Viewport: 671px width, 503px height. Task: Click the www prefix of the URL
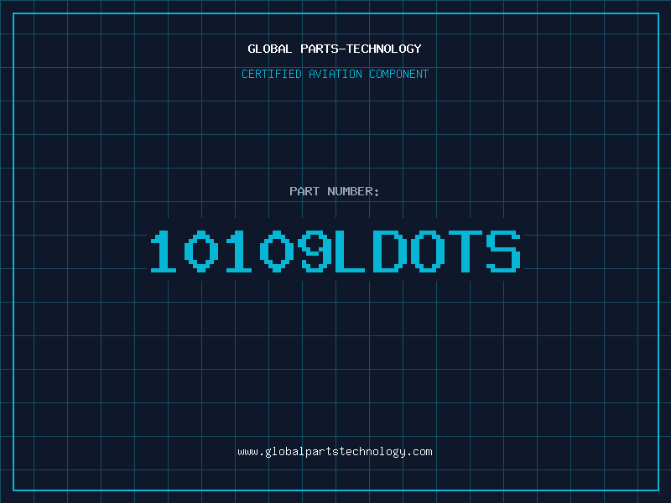coord(247,452)
